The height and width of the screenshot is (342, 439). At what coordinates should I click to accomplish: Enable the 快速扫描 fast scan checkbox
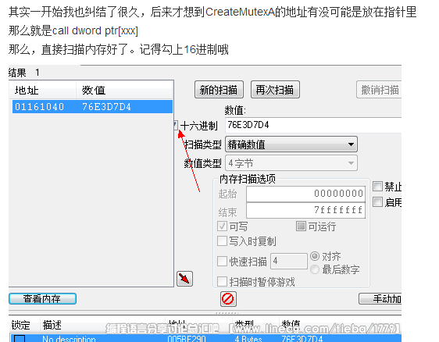pyautogui.click(x=222, y=262)
